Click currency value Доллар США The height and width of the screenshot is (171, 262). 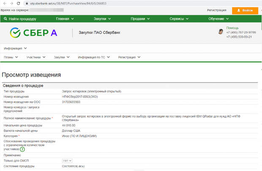[71, 130]
